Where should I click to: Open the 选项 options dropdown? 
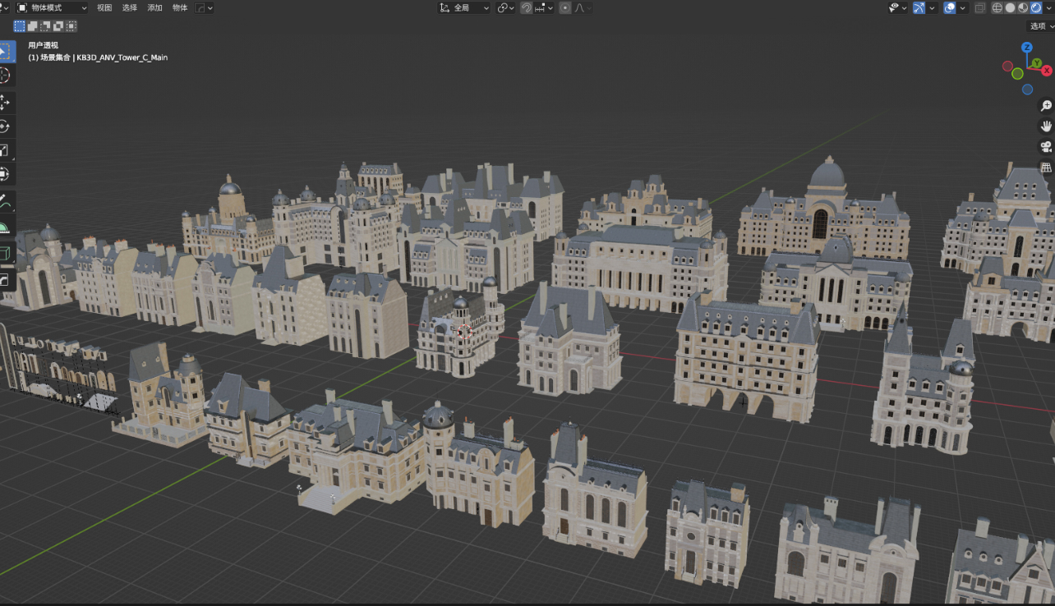pos(1041,26)
